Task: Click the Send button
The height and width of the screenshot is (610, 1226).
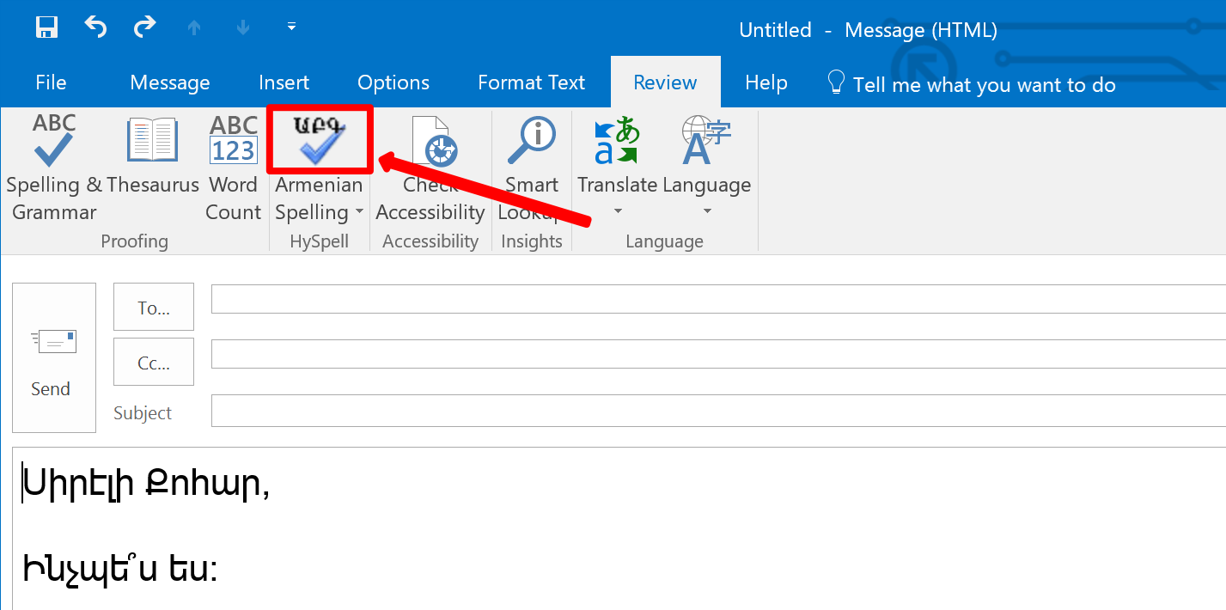Action: (x=54, y=357)
